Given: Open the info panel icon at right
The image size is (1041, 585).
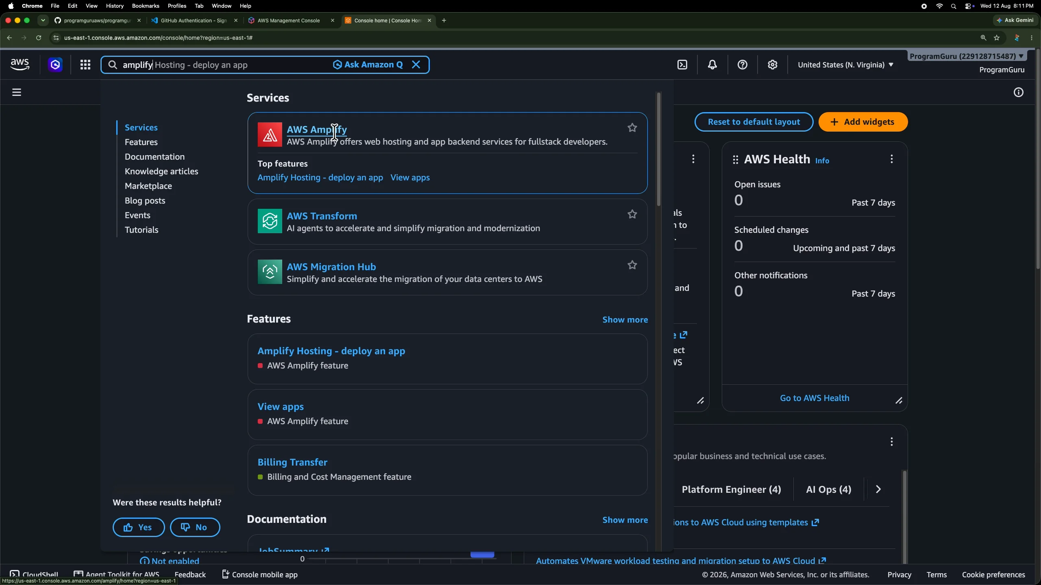Looking at the screenshot, I should tap(1019, 92).
